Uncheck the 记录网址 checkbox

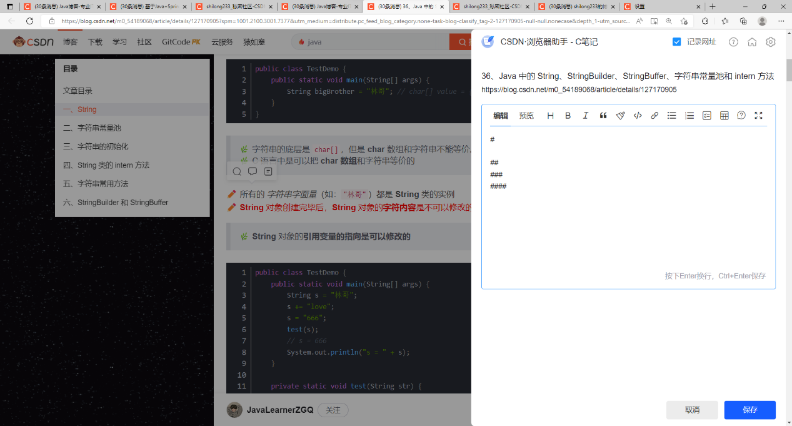pyautogui.click(x=676, y=42)
